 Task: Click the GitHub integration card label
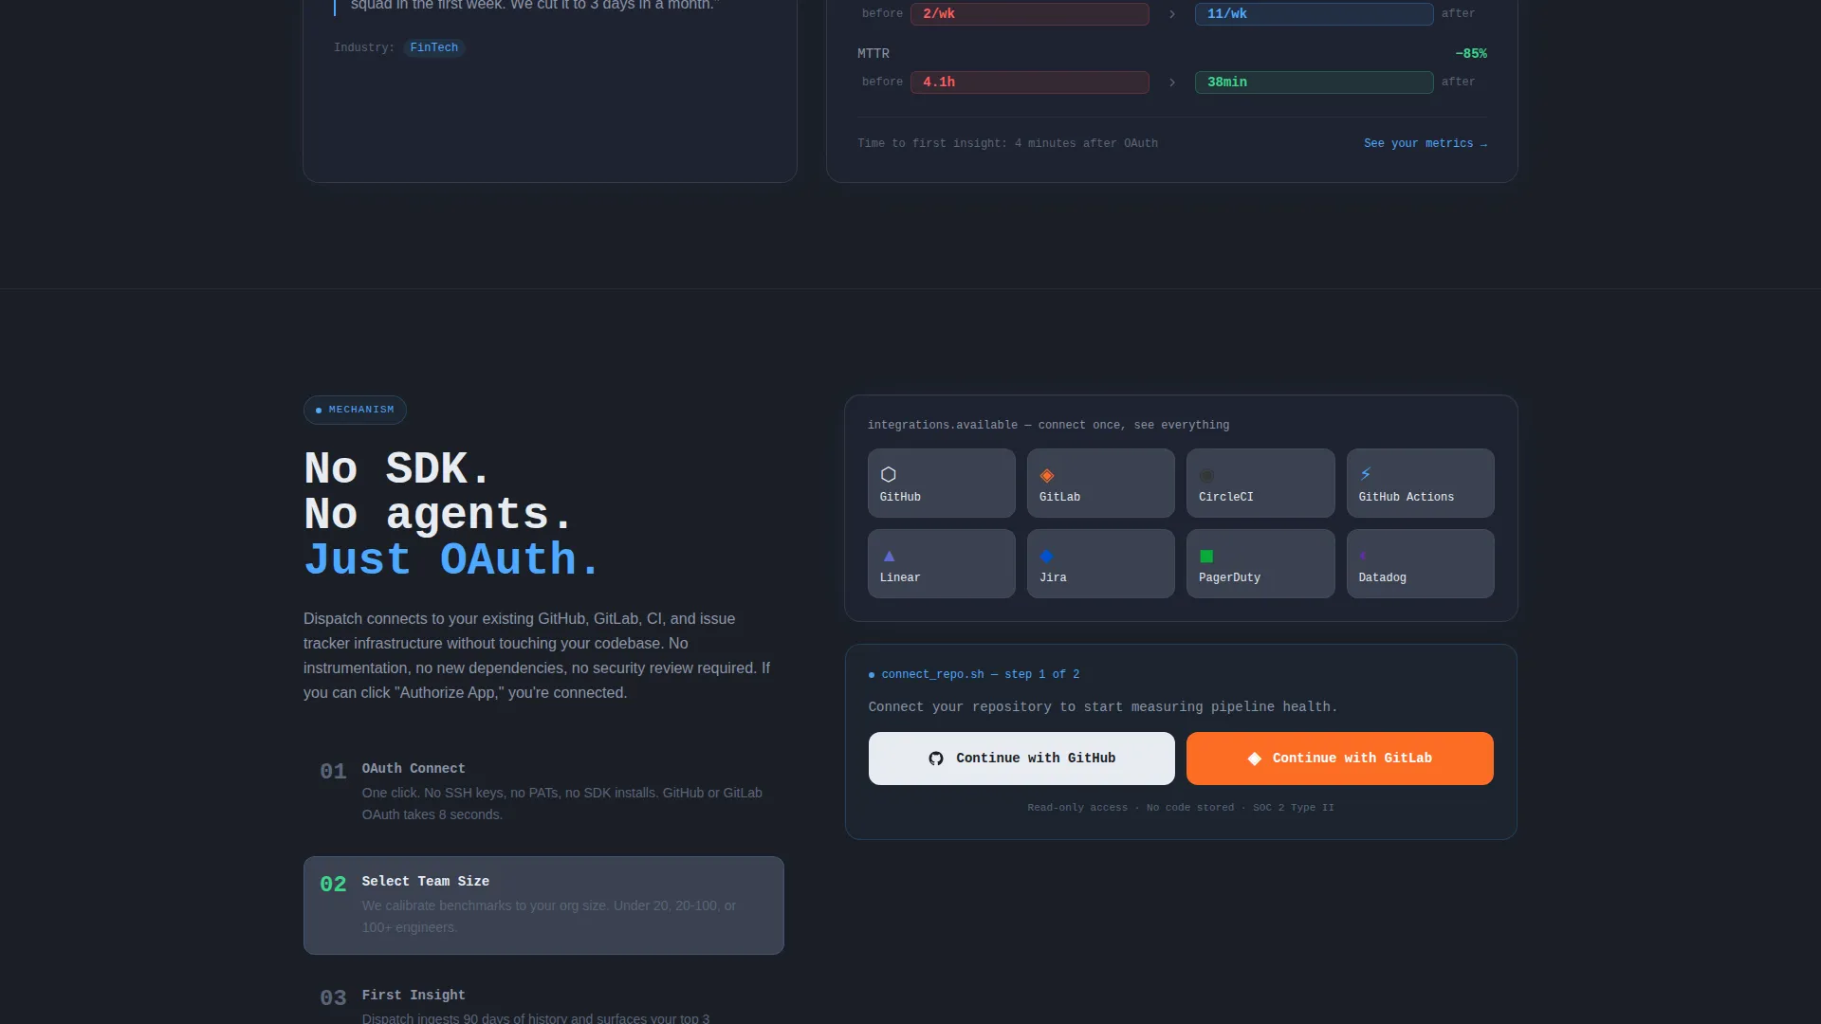click(x=900, y=497)
